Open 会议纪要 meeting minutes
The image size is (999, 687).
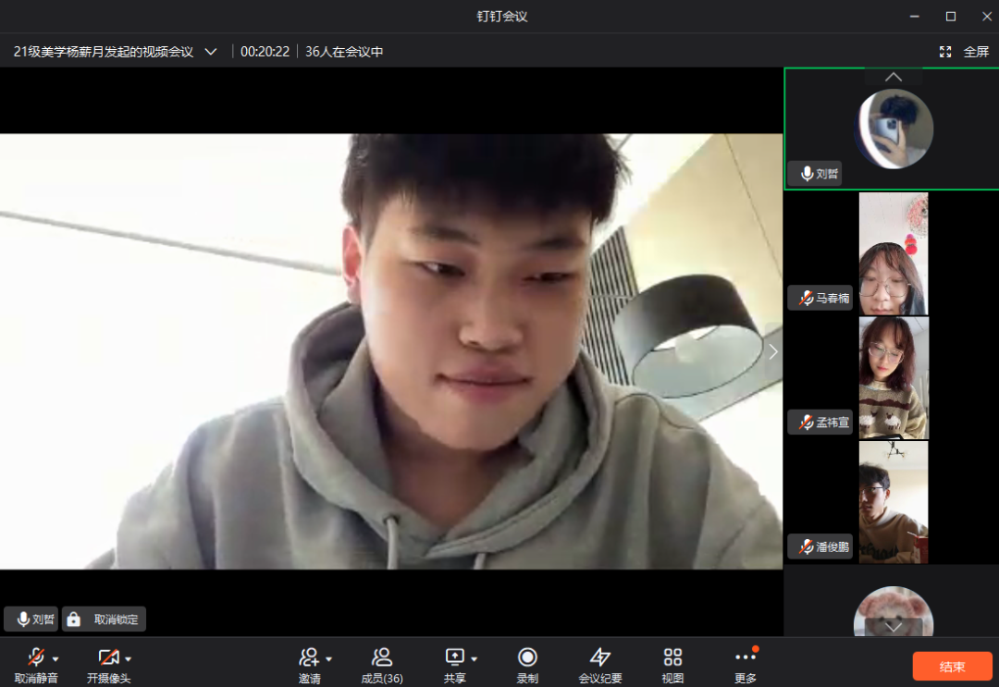click(x=600, y=657)
